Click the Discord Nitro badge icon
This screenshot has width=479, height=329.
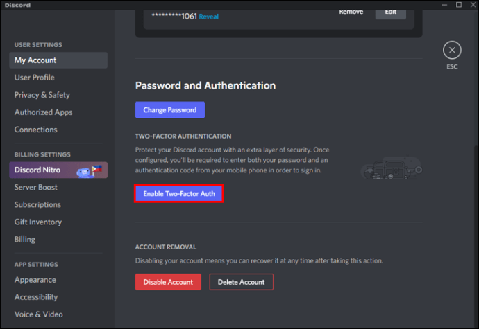89,170
